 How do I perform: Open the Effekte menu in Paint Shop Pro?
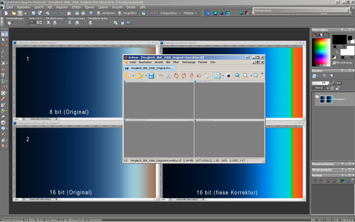pyautogui.click(x=76, y=8)
